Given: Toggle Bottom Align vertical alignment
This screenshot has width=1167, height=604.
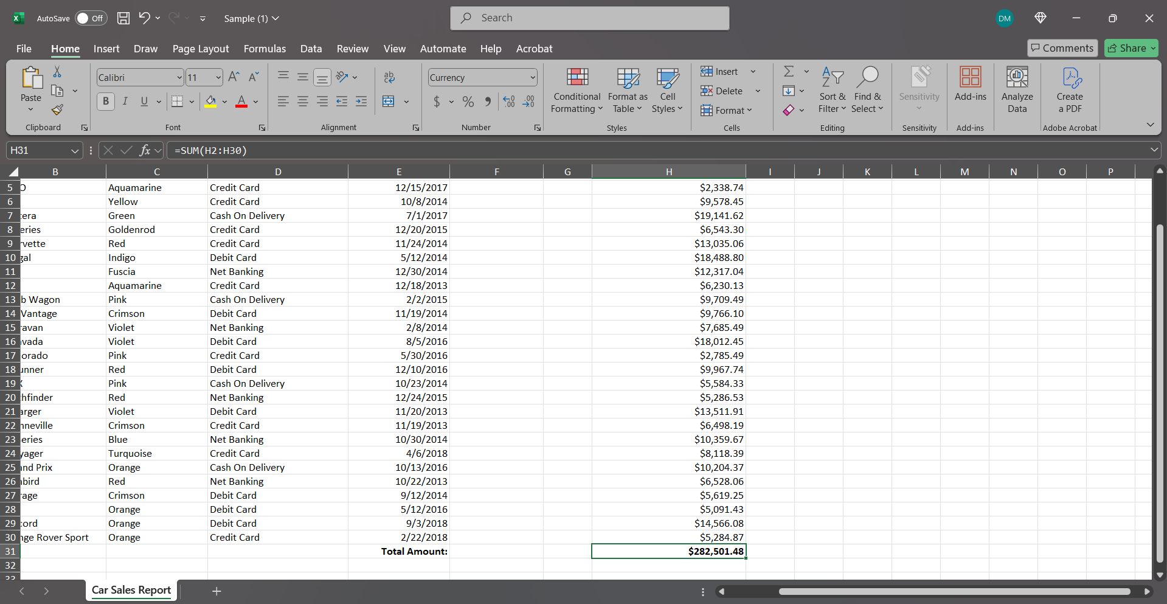Looking at the screenshot, I should pyautogui.click(x=322, y=77).
